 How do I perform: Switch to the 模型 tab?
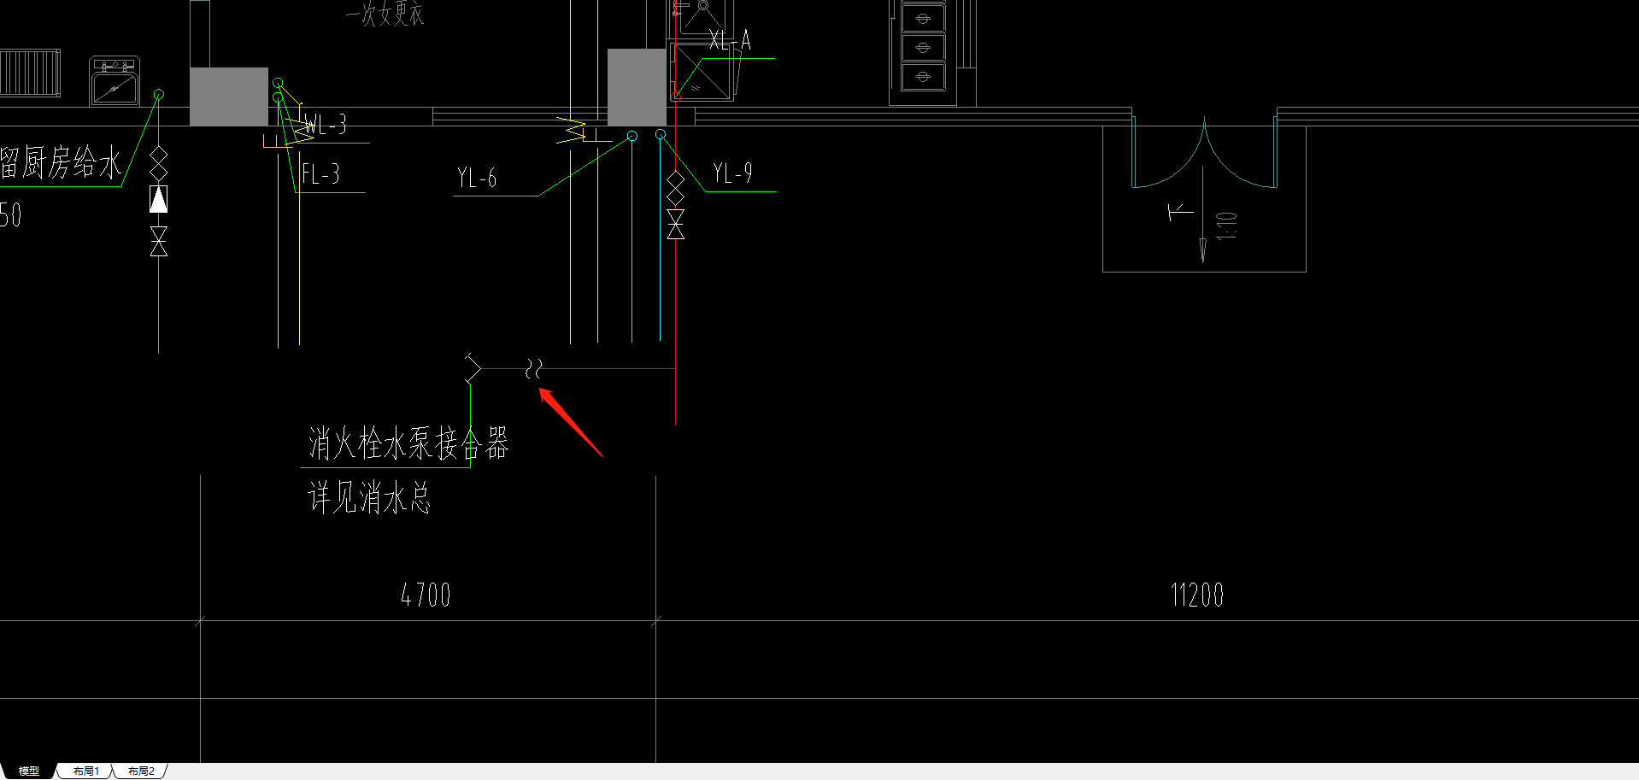tap(28, 771)
